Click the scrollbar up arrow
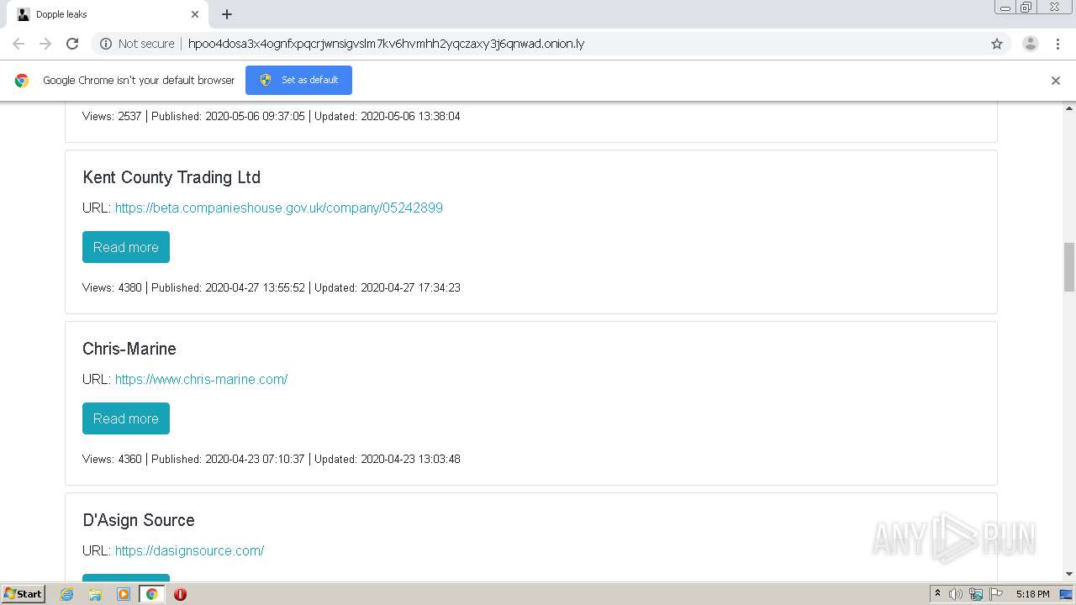 (1069, 108)
